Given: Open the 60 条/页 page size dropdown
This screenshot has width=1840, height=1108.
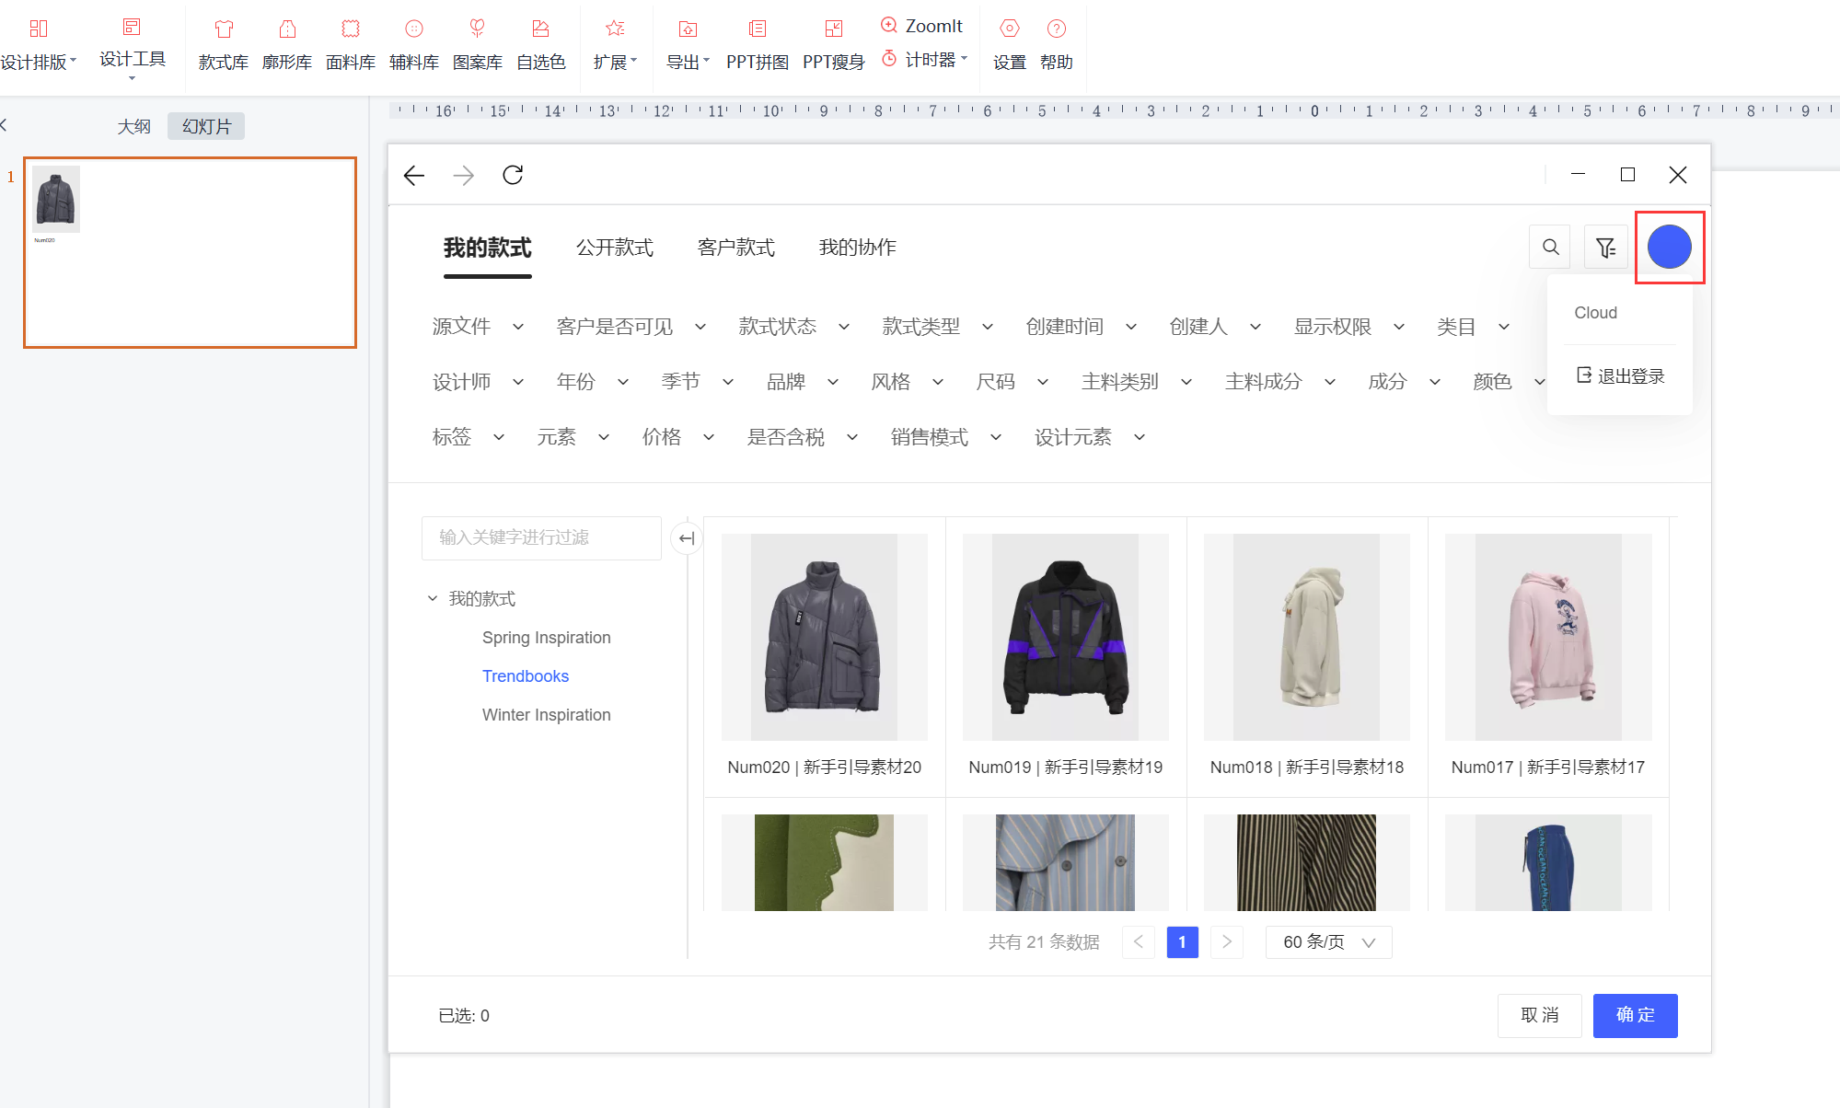Looking at the screenshot, I should [1328, 941].
